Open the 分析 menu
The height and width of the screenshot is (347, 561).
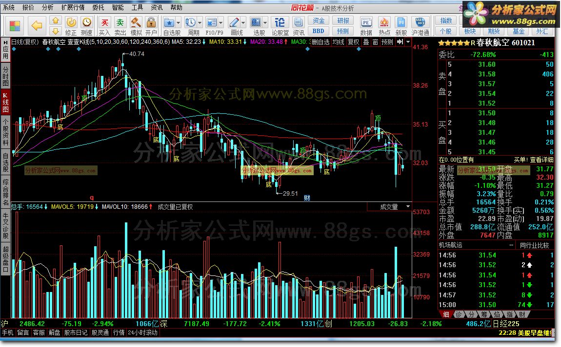pyautogui.click(x=48, y=7)
